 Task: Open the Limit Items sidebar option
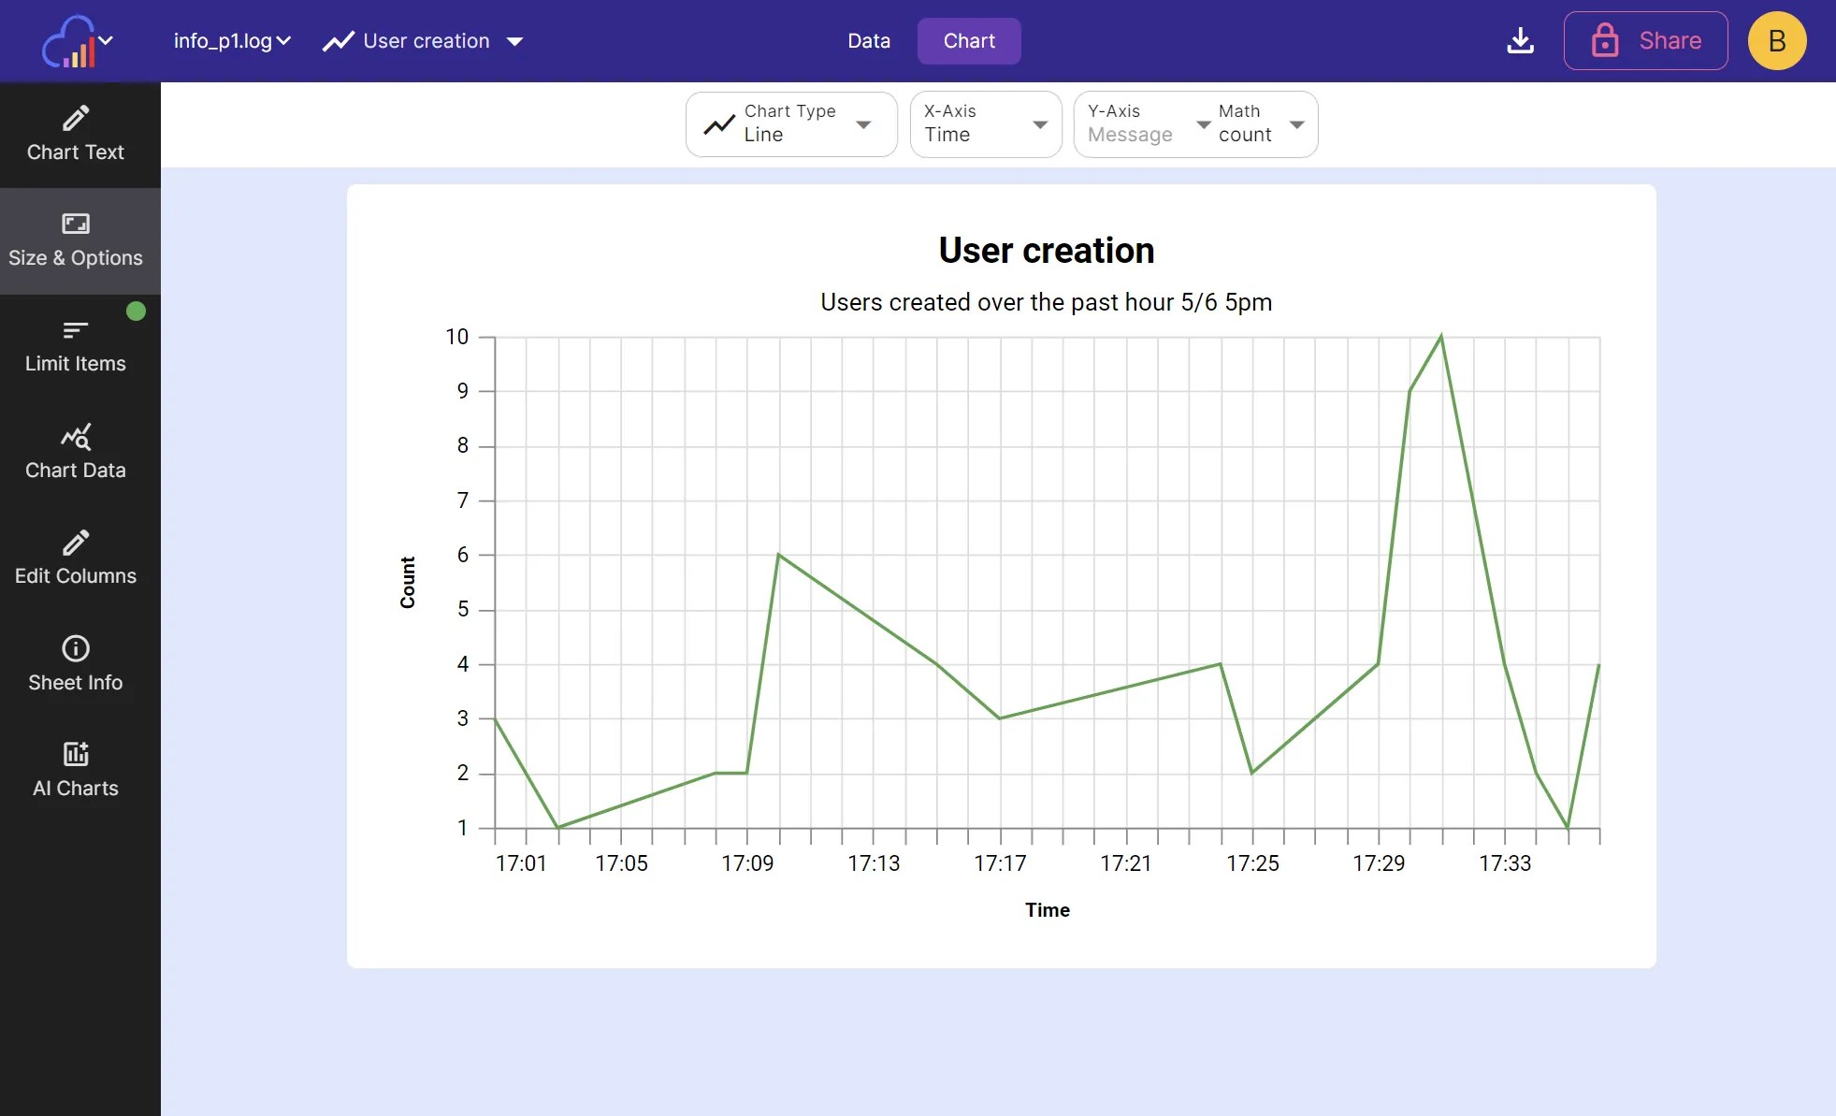click(x=76, y=346)
